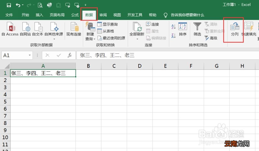Screen dimensions: 259x151
Task: Click 连接 in the connections group
Action: (x=153, y=24)
